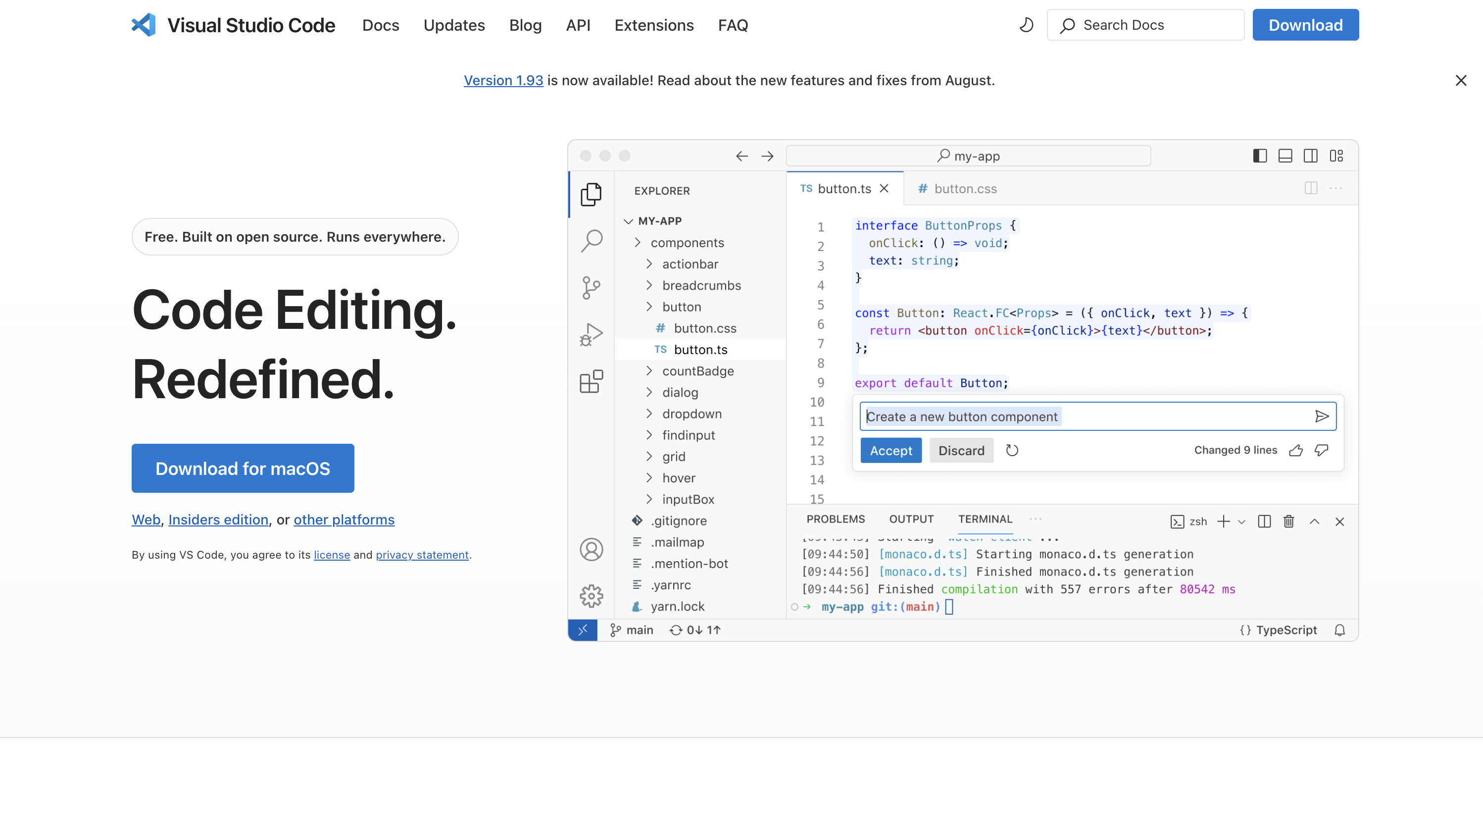Expand the components folder

pos(638,243)
